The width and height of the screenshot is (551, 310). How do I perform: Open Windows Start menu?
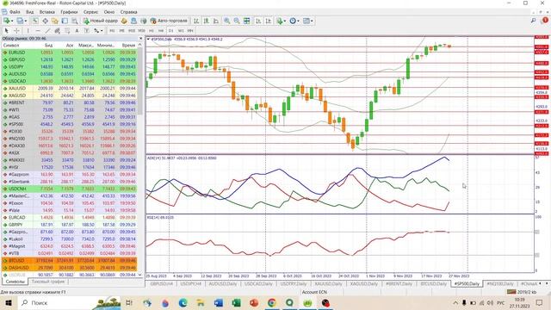point(8,302)
